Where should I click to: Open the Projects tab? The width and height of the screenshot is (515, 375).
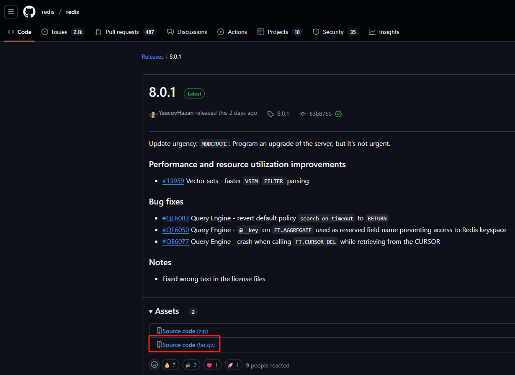pyautogui.click(x=280, y=32)
